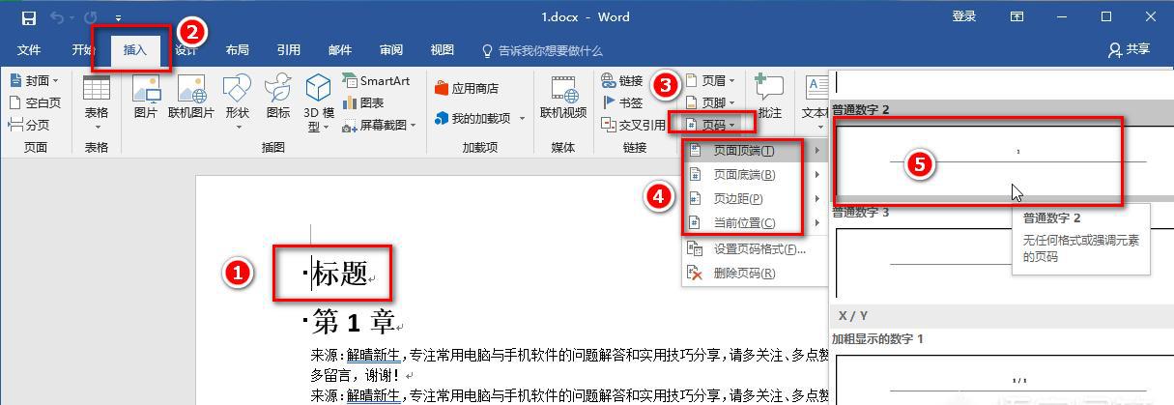Click the 登录 sign-in link
Screen dimensions: 1174x405
click(x=964, y=16)
